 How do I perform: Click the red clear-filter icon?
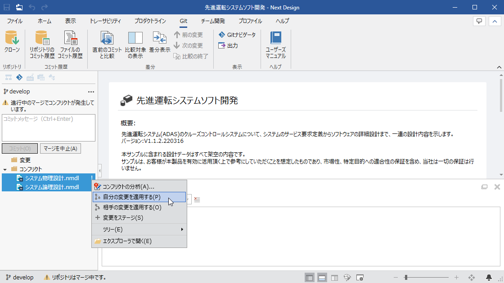[197, 199]
